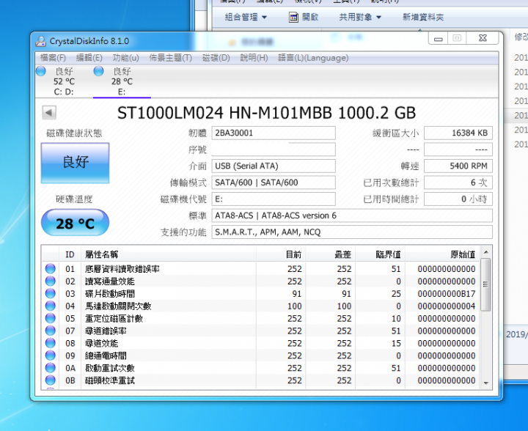The image size is (528, 431).
Task: Click the scroll down arrow of attribute list
Action: tap(486, 383)
